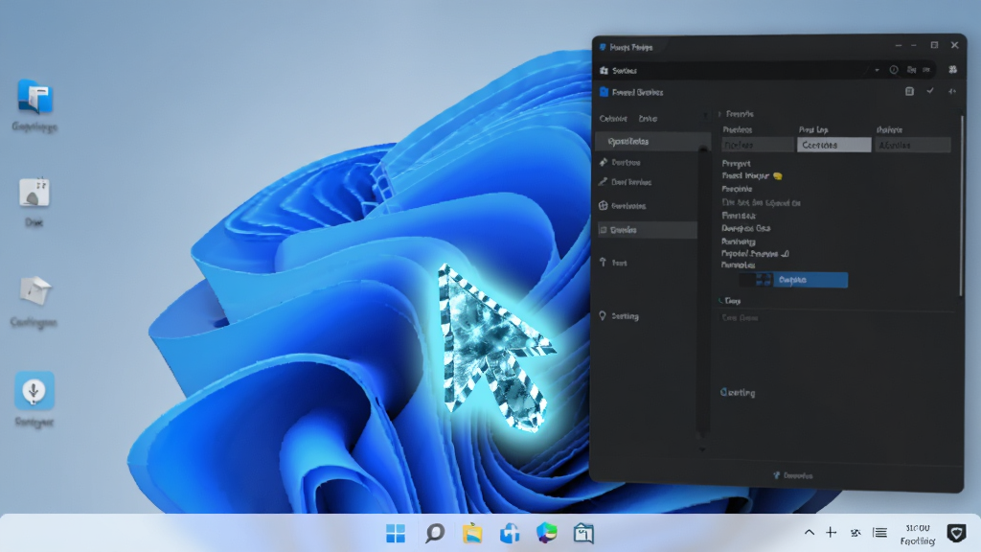The height and width of the screenshot is (552, 981).
Task: Click the home icon in window address bar
Action: pyautogui.click(x=604, y=71)
